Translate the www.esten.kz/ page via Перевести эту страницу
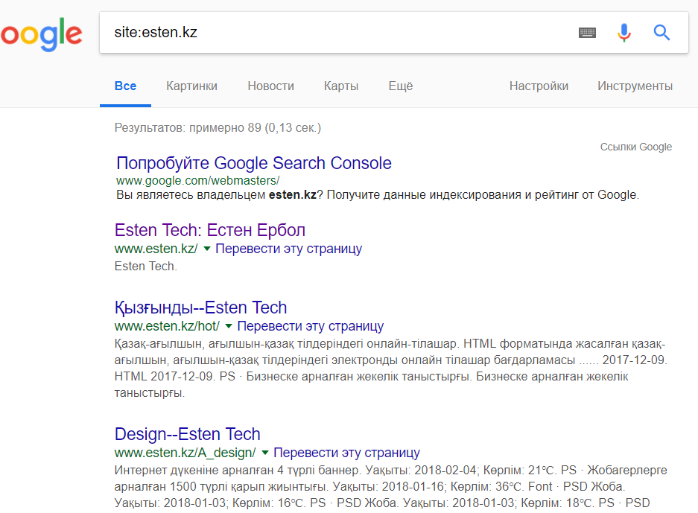698x513 pixels. click(x=288, y=248)
